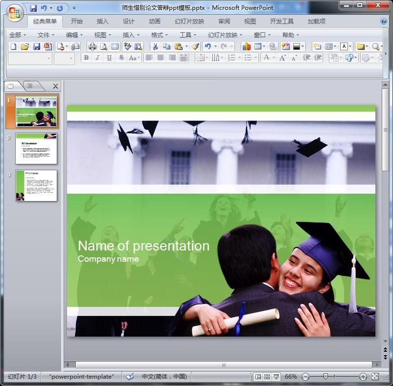The height and width of the screenshot is (386, 393).
Task: Click Save in the classic toolbar
Action: pos(37,46)
